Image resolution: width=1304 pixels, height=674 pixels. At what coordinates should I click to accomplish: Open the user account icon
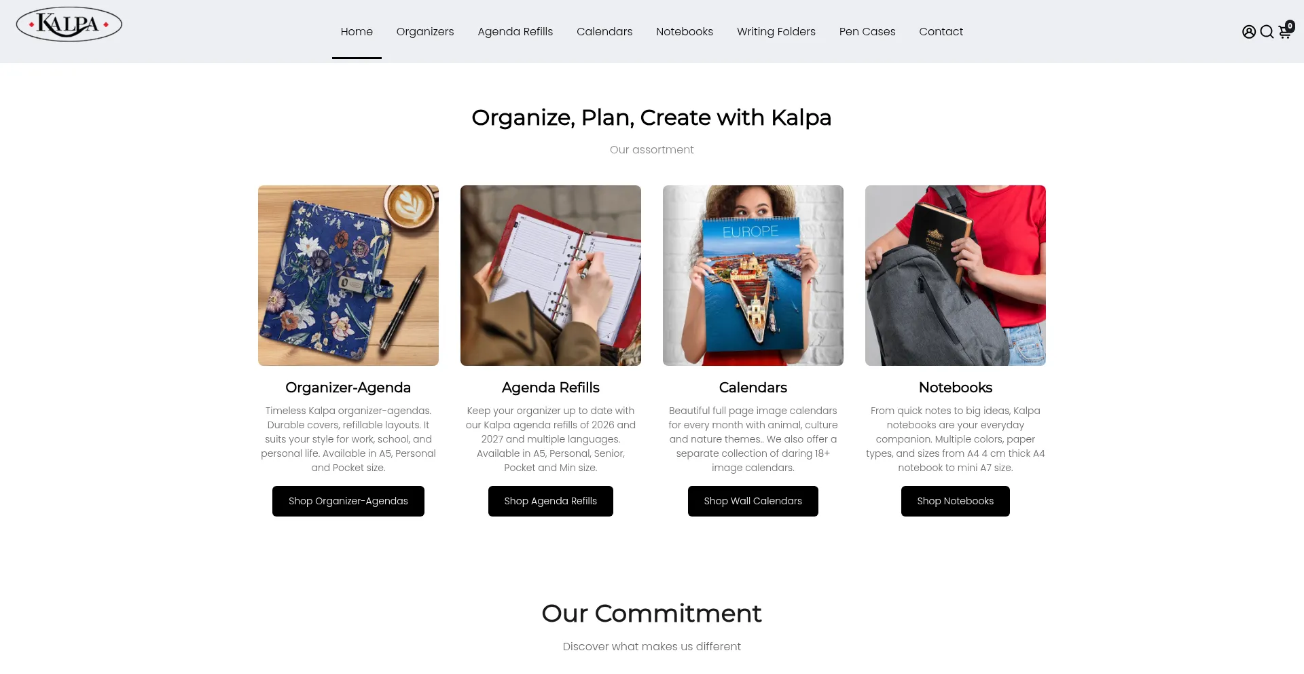pyautogui.click(x=1248, y=32)
